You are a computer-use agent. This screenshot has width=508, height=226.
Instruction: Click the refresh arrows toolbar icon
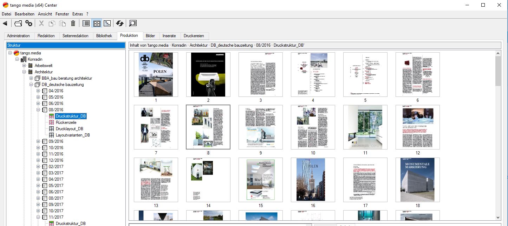pos(120,24)
